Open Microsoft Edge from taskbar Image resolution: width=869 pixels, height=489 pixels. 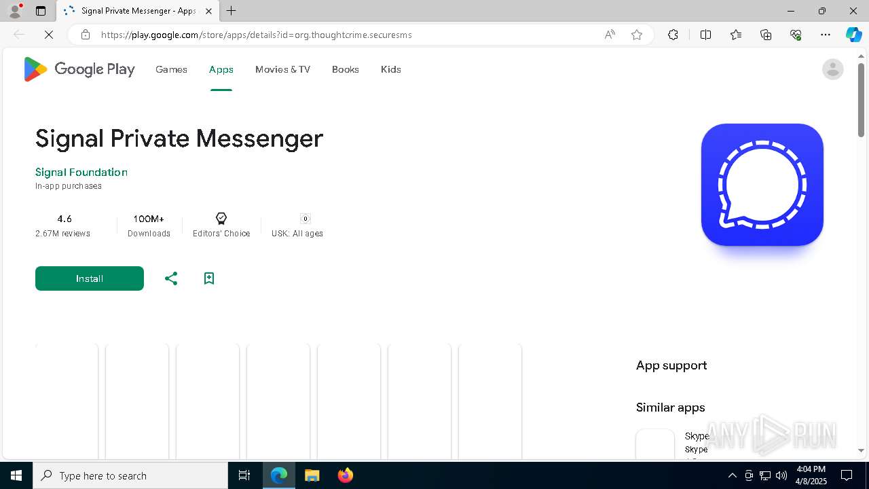pos(279,475)
